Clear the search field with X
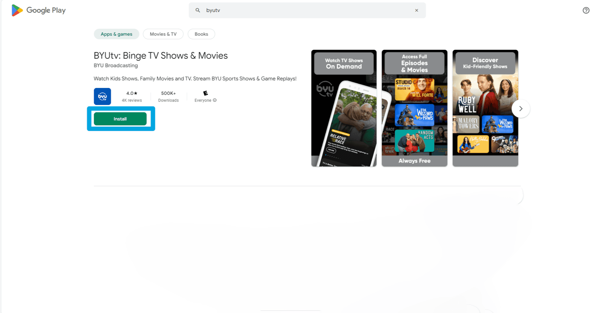This screenshot has width=594, height=313. 416,10
